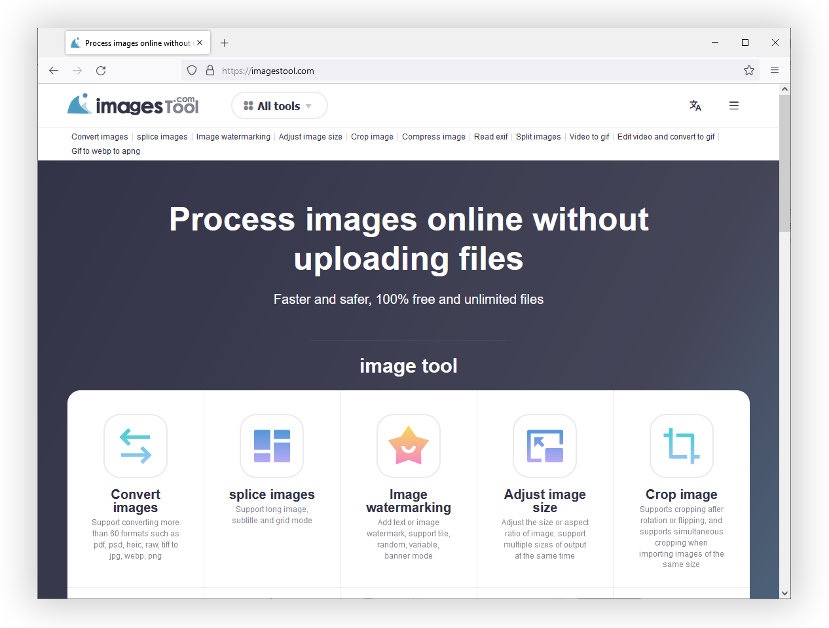Bookmark the page with the star icon
This screenshot has width=829, height=628.
(748, 70)
